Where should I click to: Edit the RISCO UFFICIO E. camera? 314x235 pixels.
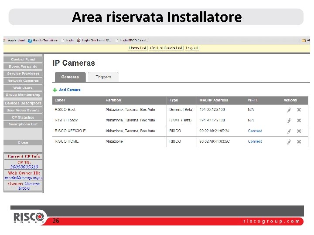pyautogui.click(x=289, y=131)
